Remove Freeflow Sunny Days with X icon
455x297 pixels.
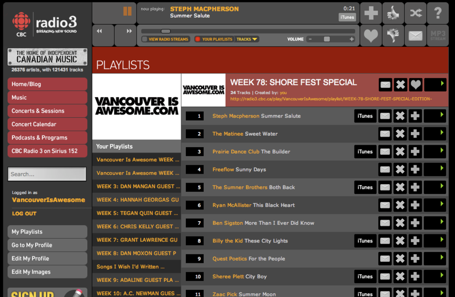(x=400, y=169)
